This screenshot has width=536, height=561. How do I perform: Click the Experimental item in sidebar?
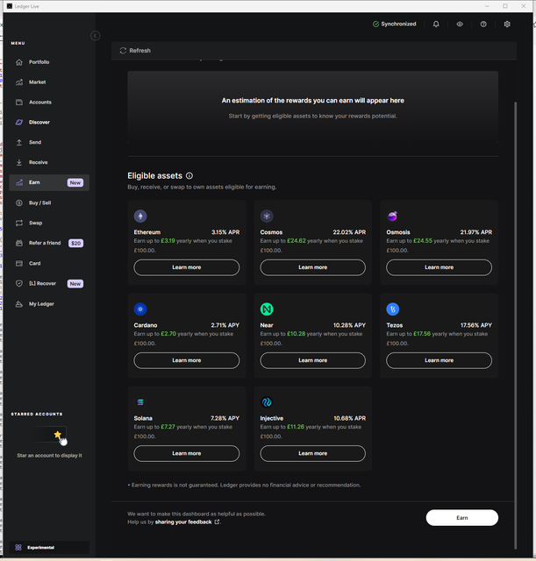[49, 547]
